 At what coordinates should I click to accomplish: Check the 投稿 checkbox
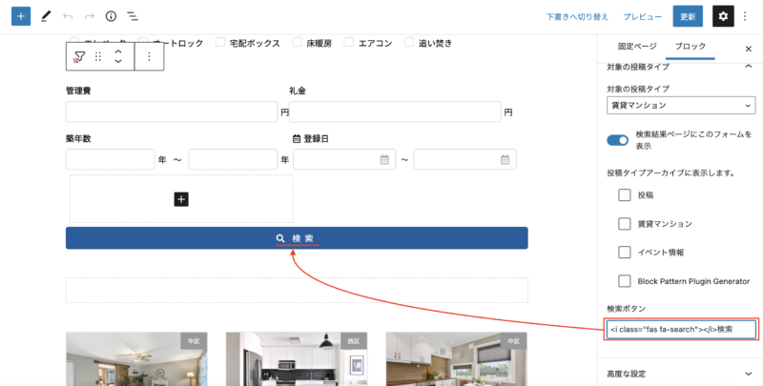tap(625, 195)
